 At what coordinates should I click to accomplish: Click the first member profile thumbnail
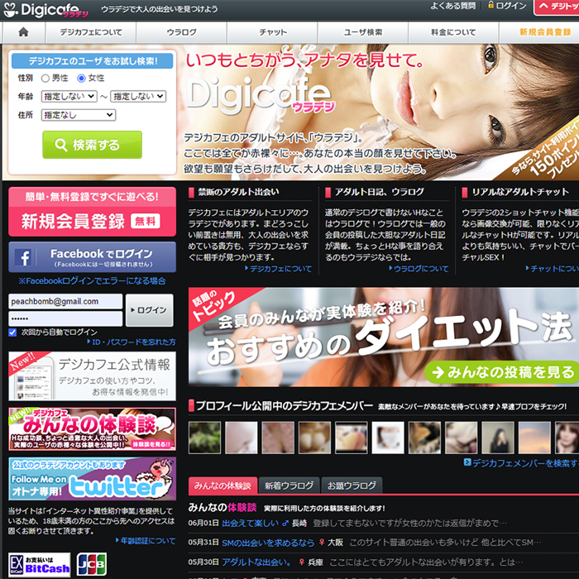[x=204, y=438]
